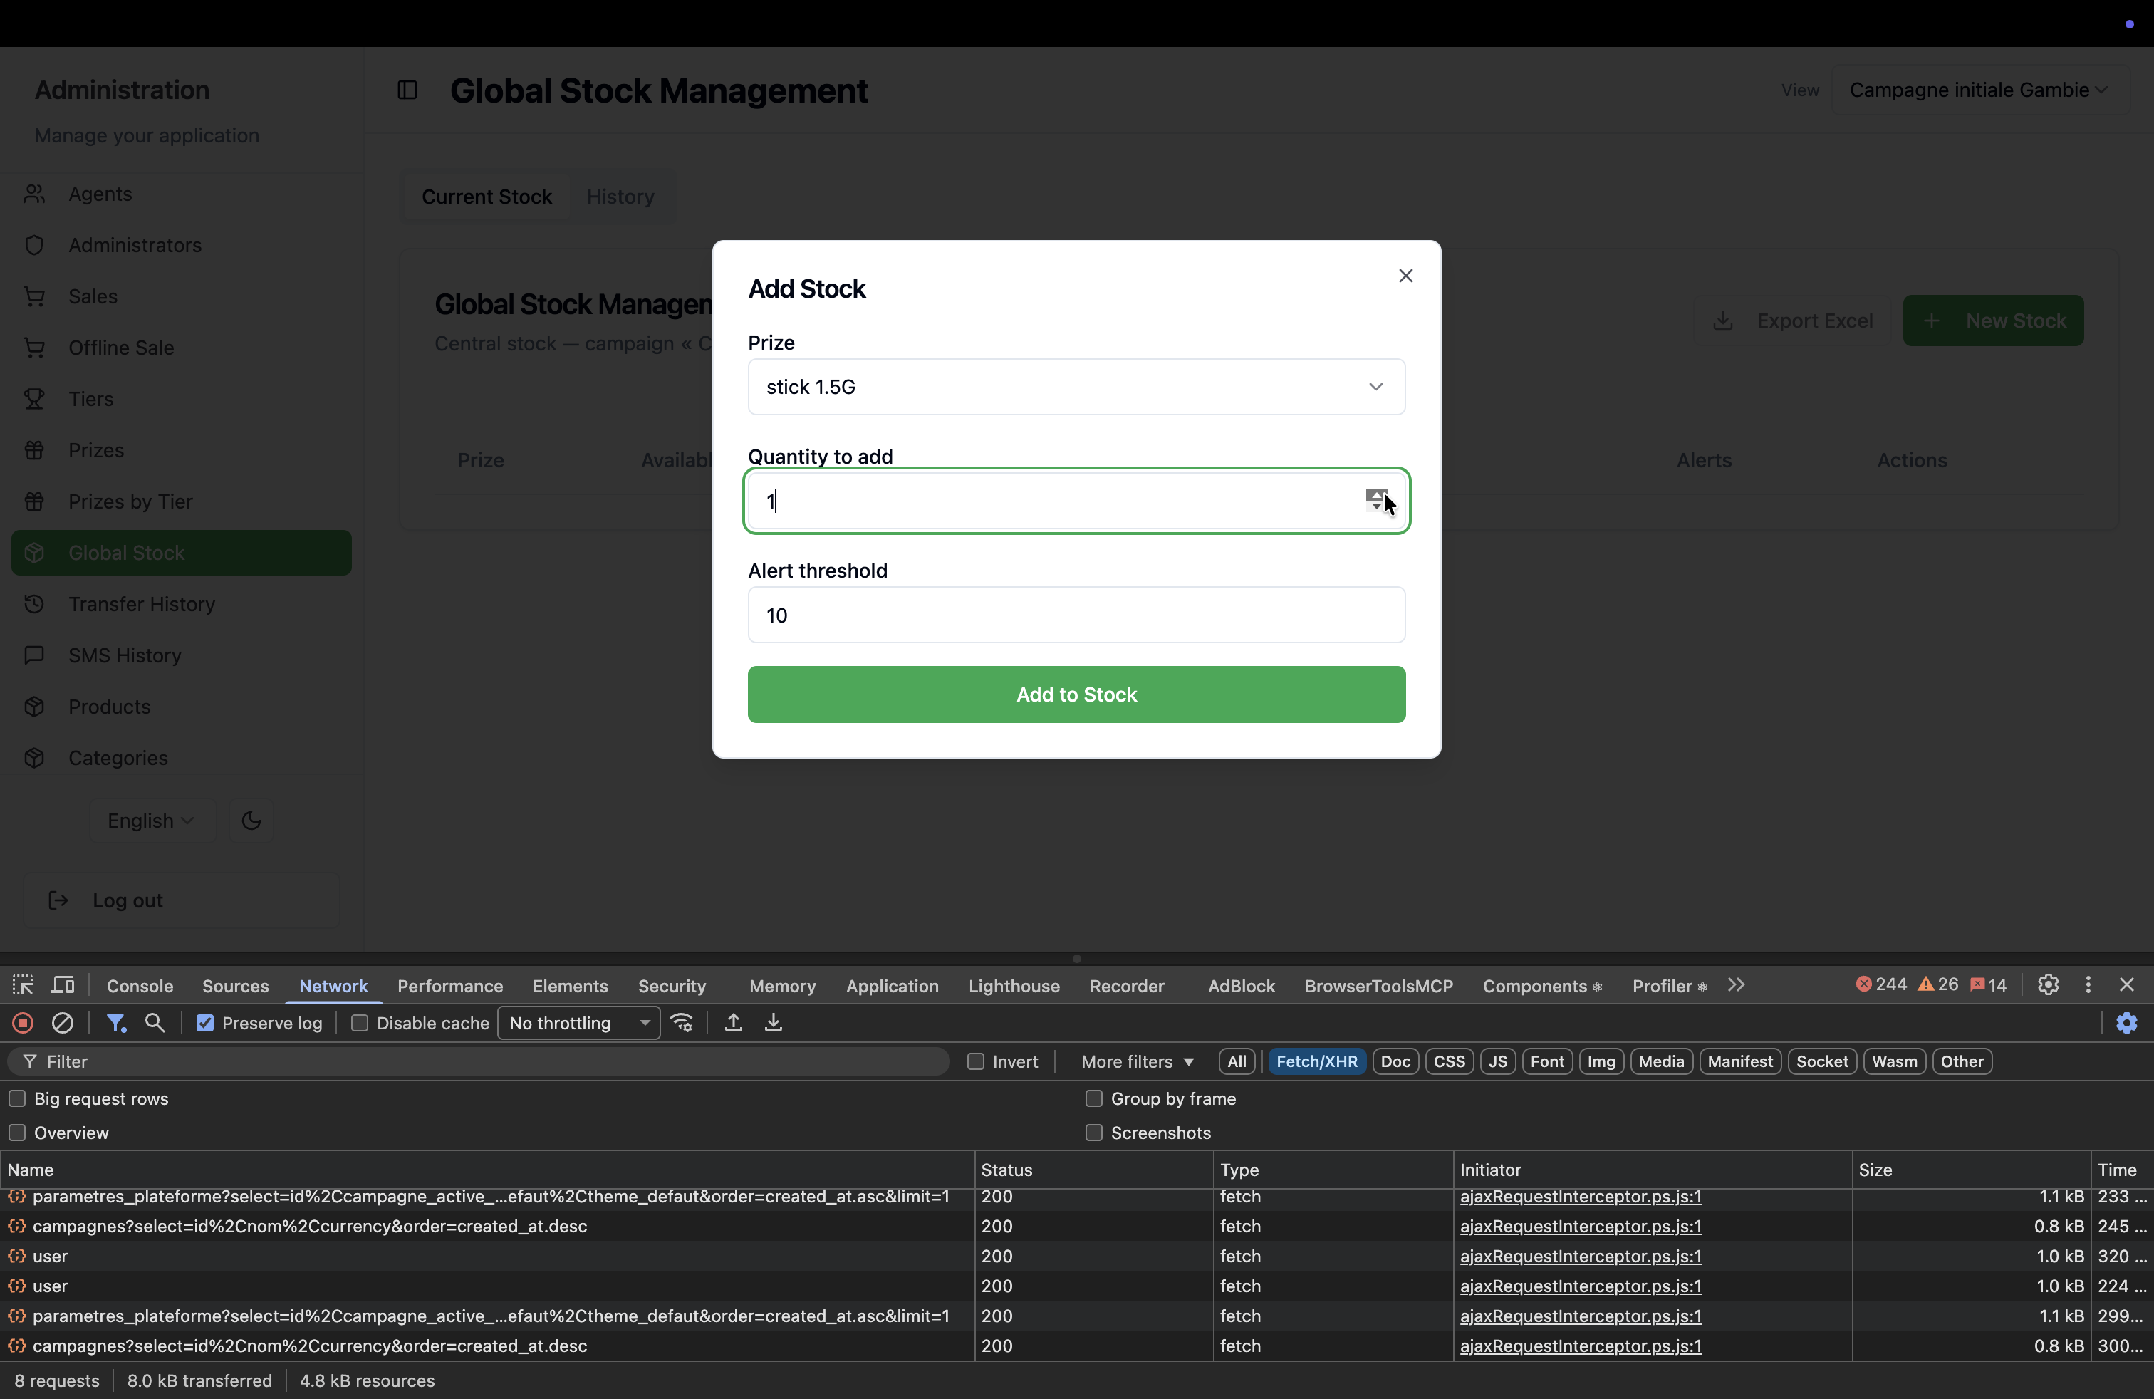
Task: Click the Agents sidebar icon
Action: [x=34, y=194]
